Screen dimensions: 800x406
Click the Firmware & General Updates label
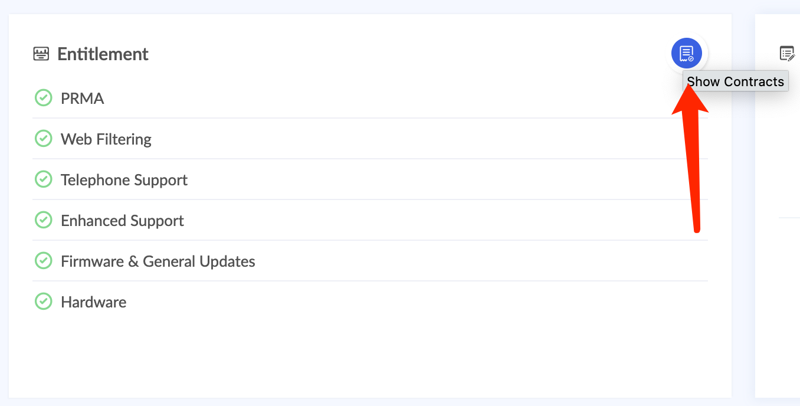[158, 261]
